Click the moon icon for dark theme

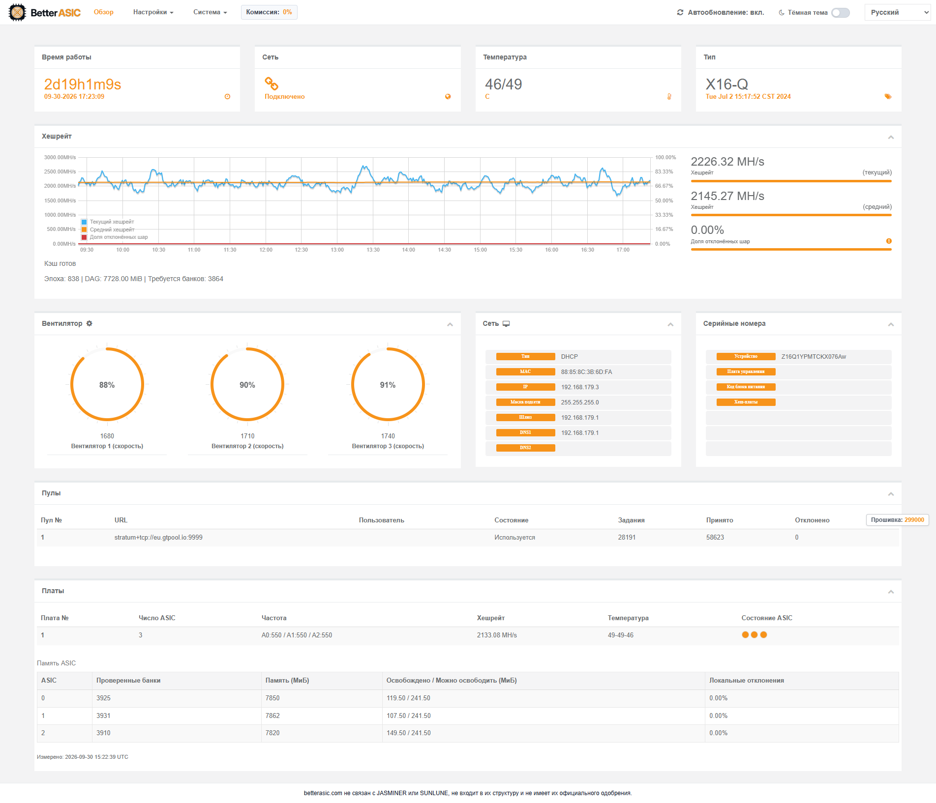[782, 13]
